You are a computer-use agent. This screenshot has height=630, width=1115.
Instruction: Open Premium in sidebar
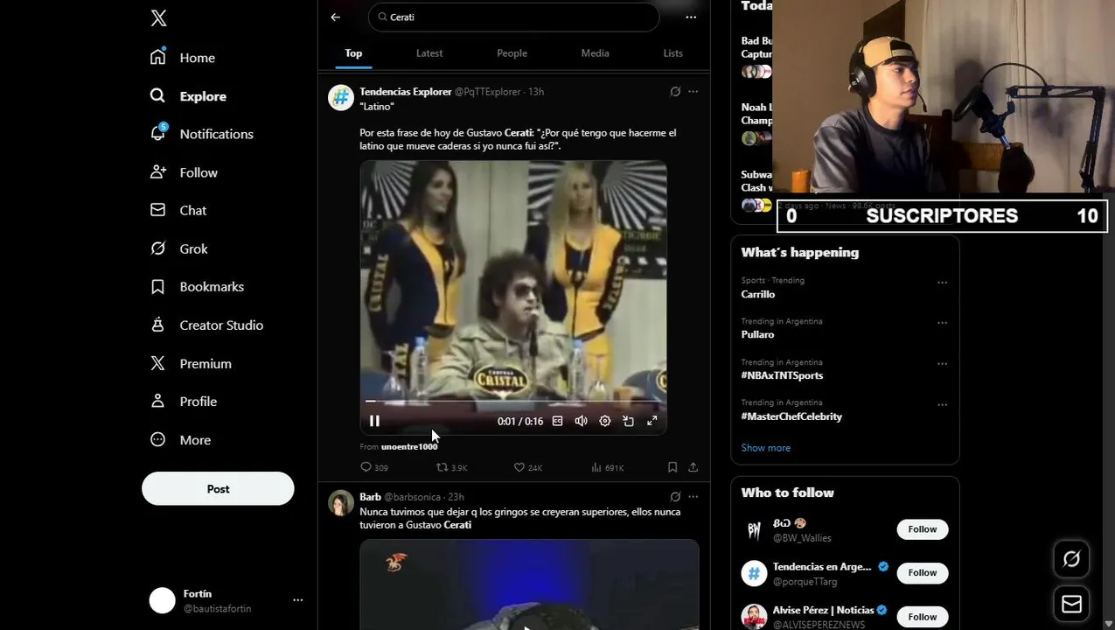coord(191,363)
